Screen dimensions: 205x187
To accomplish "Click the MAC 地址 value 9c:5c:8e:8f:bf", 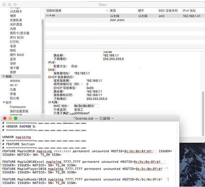I will pos(84,106).
